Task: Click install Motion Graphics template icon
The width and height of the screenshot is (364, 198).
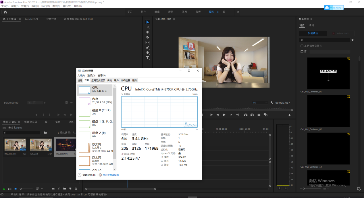Action: (x=359, y=189)
